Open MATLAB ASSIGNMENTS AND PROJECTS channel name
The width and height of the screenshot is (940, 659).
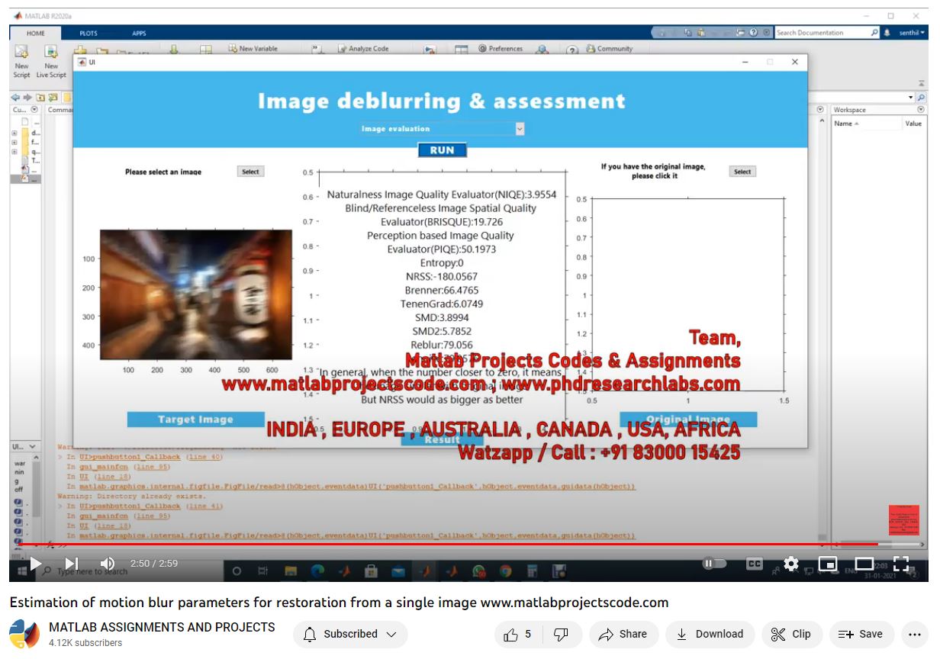[162, 627]
